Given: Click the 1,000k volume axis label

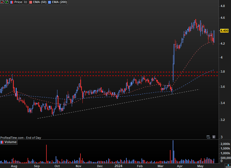Looking at the screenshot, I should point(225,153).
